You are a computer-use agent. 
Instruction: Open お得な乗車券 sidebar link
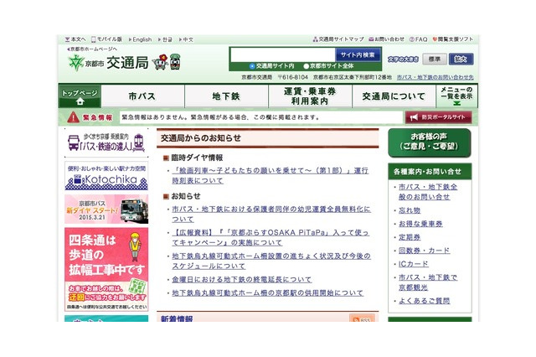(x=420, y=224)
